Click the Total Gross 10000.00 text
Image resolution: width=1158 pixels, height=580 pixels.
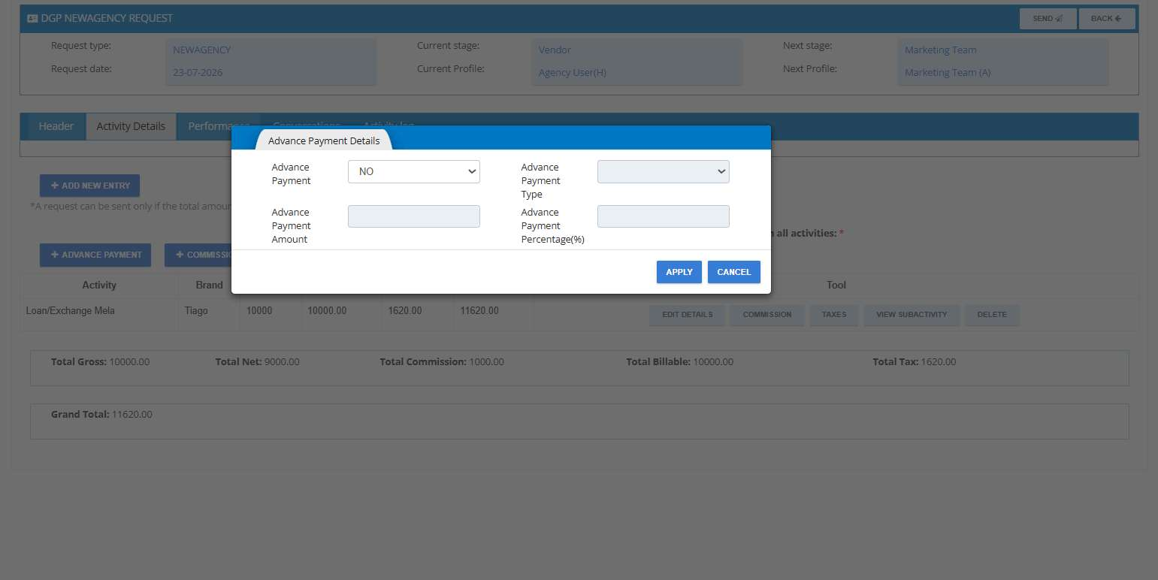click(100, 362)
